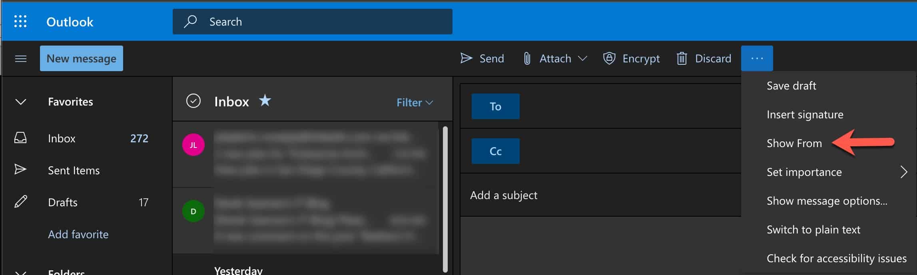Open the Attach dropdown arrow
Viewport: 917px width, 275px height.
tap(582, 58)
